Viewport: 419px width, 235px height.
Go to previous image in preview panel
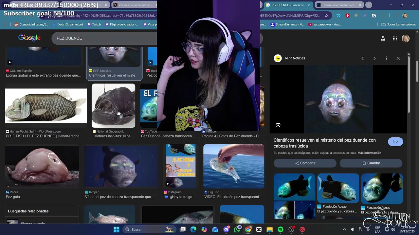(x=362, y=58)
